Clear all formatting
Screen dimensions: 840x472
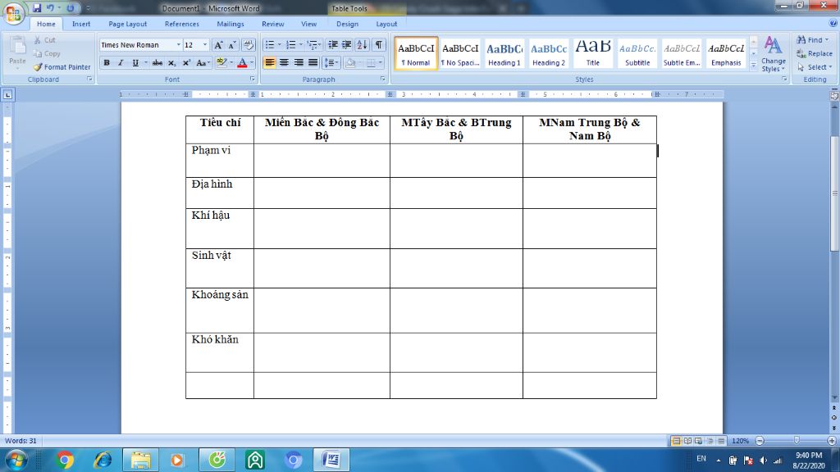[248, 45]
